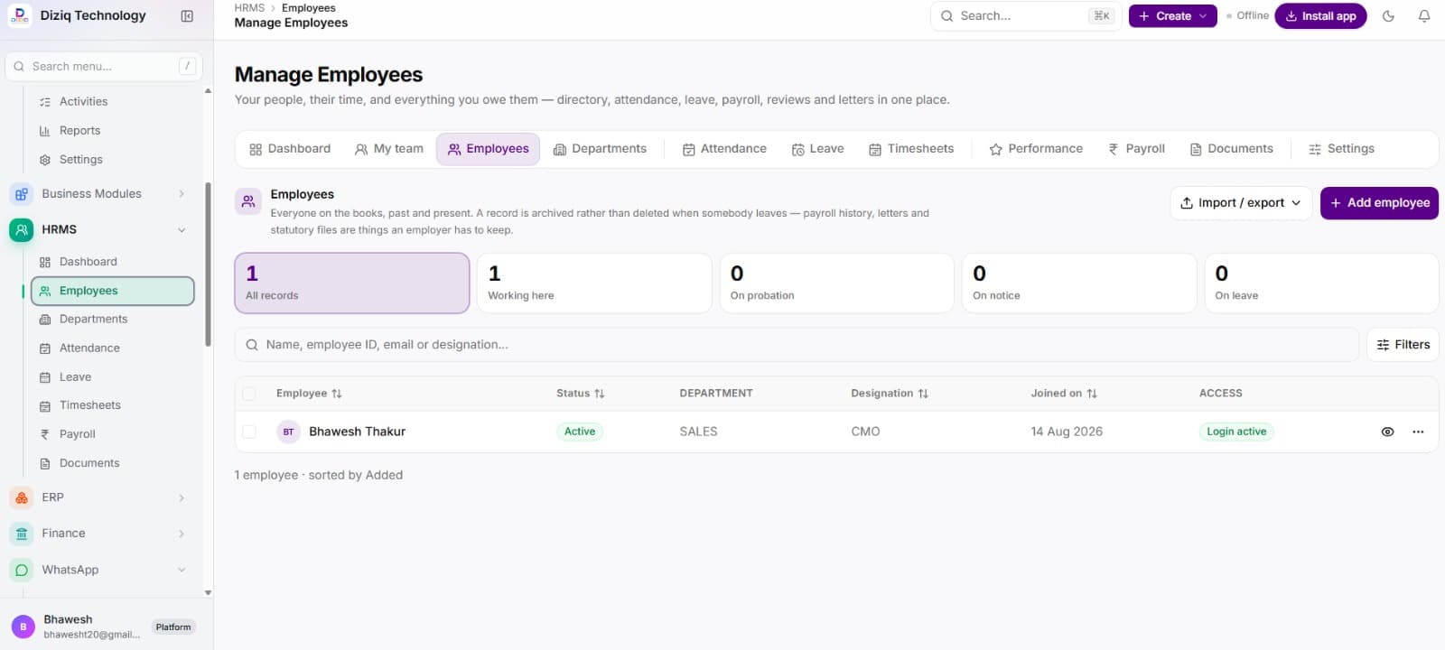Open the Performance tab
This screenshot has width=1445, height=650.
[1036, 149]
